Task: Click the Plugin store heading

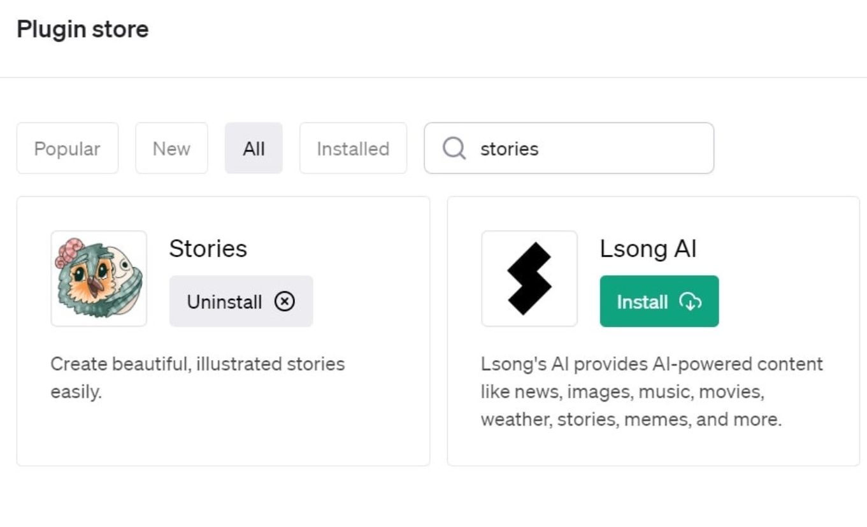Action: point(83,29)
